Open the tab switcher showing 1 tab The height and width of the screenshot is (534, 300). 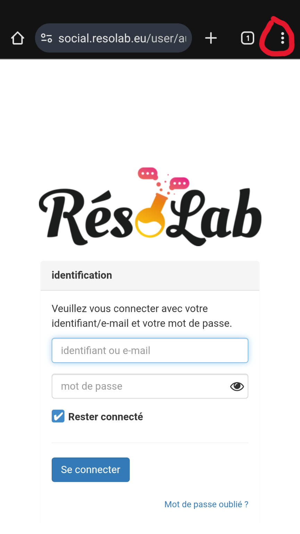248,38
